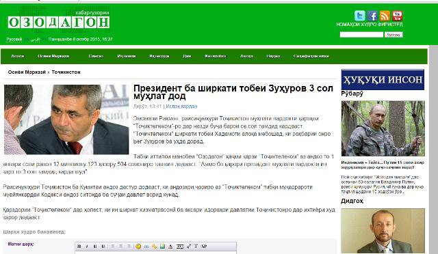Open the Twitter icon in header

[x=359, y=16]
